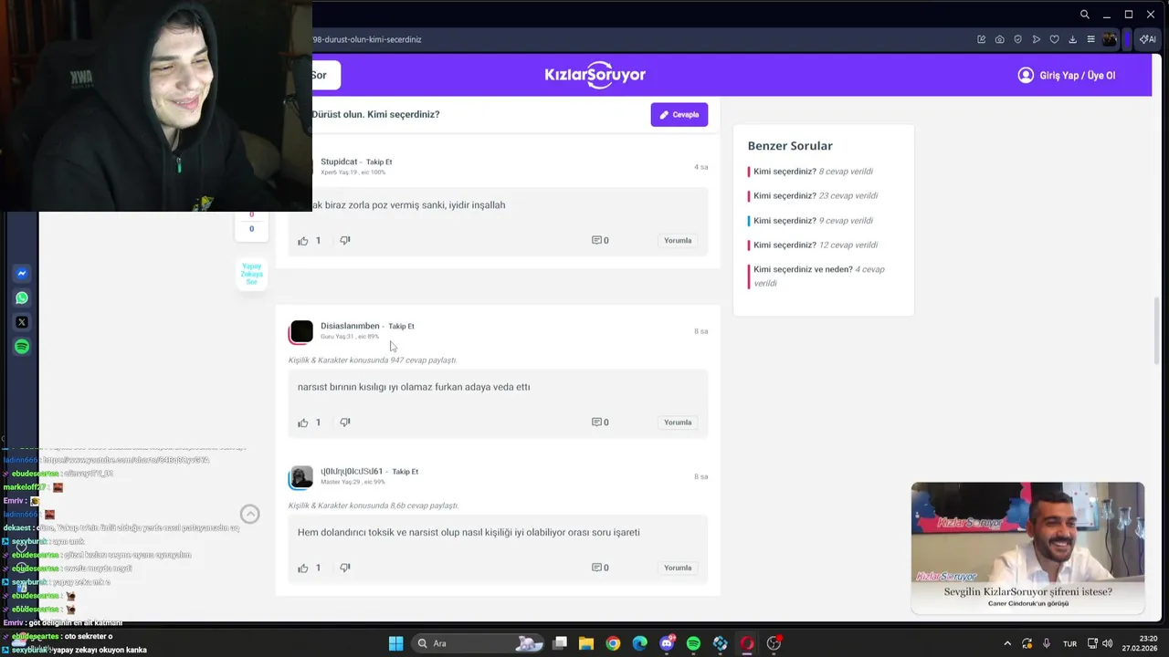Open OBS Studio from the taskbar

tap(774, 643)
